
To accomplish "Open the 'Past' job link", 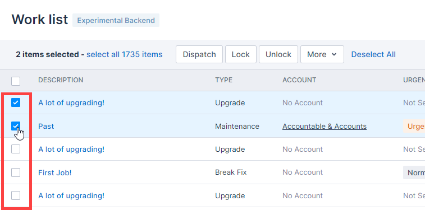I will (x=46, y=126).
